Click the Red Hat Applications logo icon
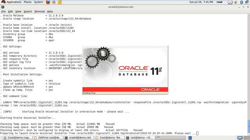250x140 pixels. point(4,2)
